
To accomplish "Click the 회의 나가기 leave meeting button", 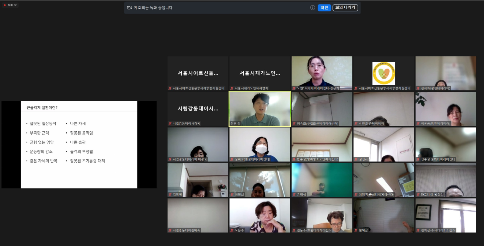I will click(x=345, y=8).
